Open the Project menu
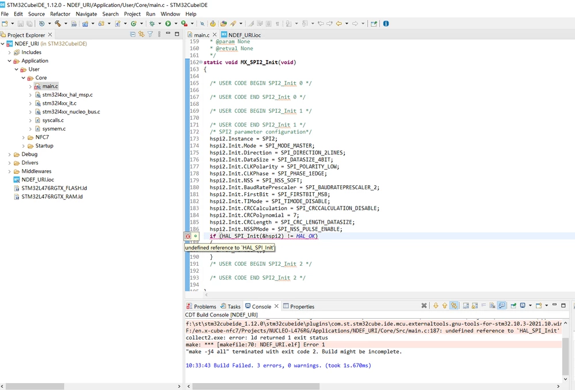The image size is (575, 390). pos(132,14)
